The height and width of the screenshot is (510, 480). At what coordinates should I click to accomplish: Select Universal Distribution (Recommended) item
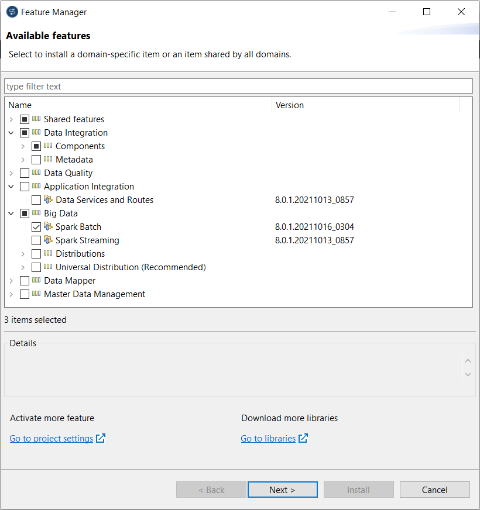tap(131, 267)
